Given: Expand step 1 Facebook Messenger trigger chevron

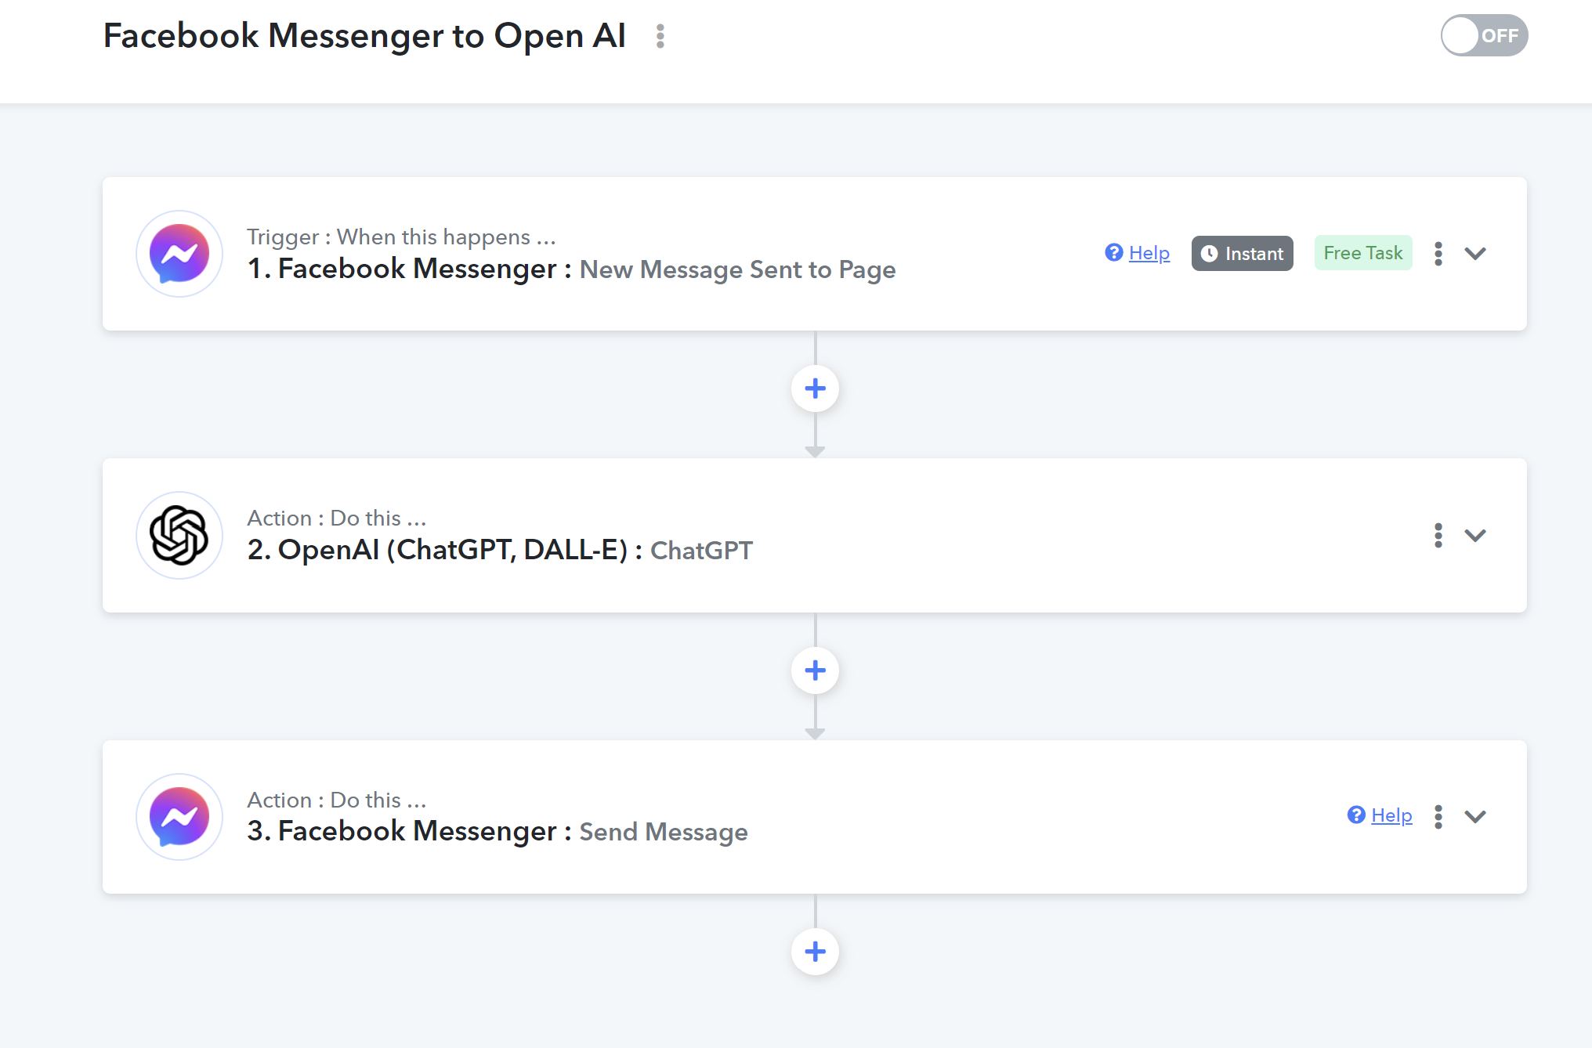Looking at the screenshot, I should point(1475,254).
